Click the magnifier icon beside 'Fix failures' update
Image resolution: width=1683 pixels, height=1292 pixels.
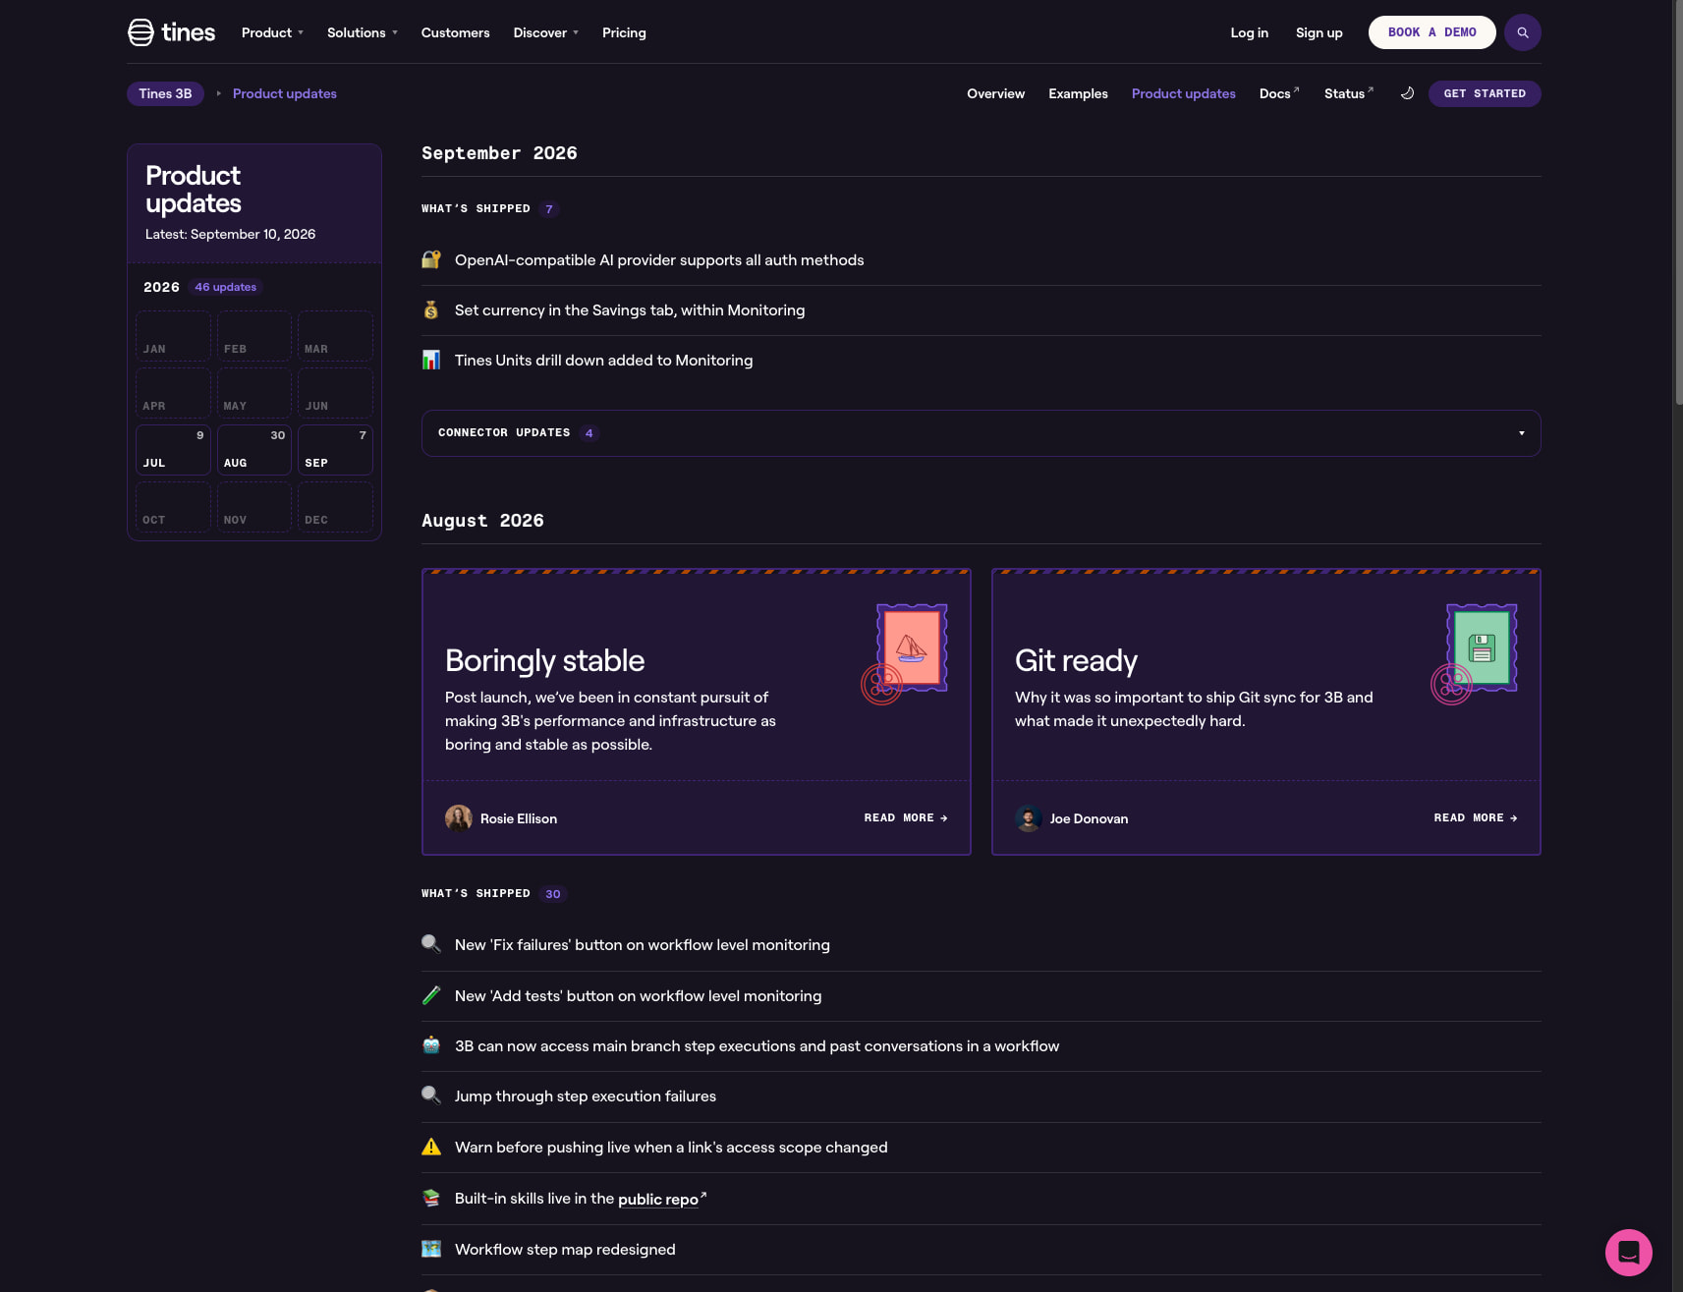[x=431, y=944]
